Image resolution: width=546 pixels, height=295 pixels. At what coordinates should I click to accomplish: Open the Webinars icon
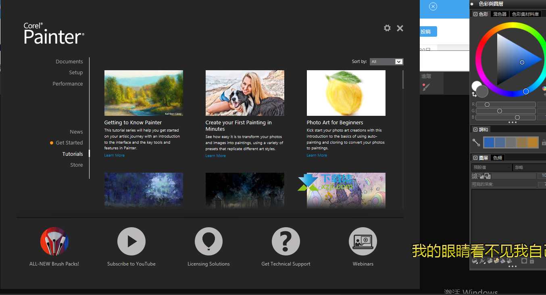coord(363,241)
